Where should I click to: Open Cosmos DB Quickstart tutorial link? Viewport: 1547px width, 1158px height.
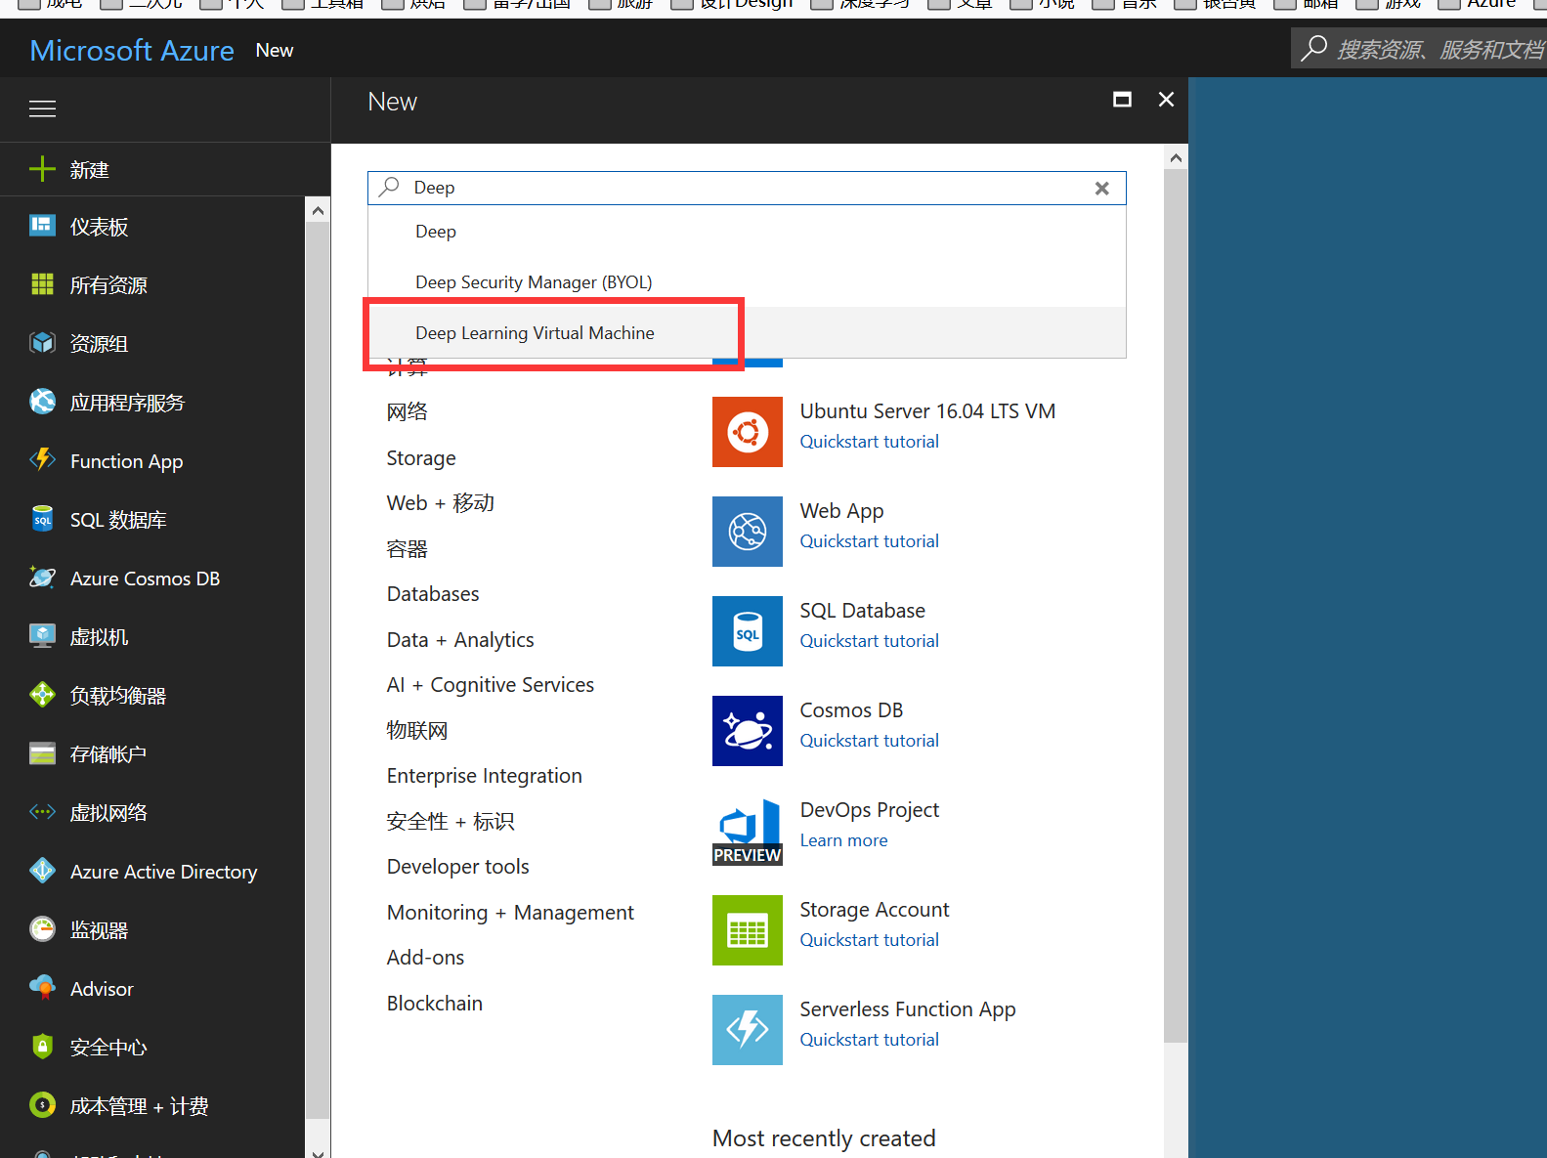tap(870, 741)
